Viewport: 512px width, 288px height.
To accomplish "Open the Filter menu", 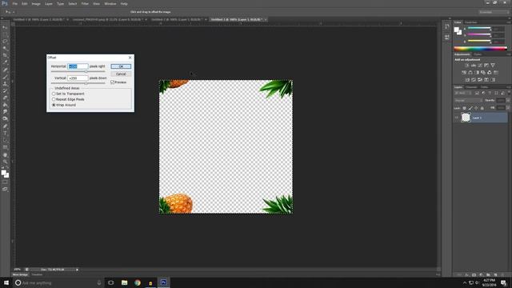I will point(85,3).
